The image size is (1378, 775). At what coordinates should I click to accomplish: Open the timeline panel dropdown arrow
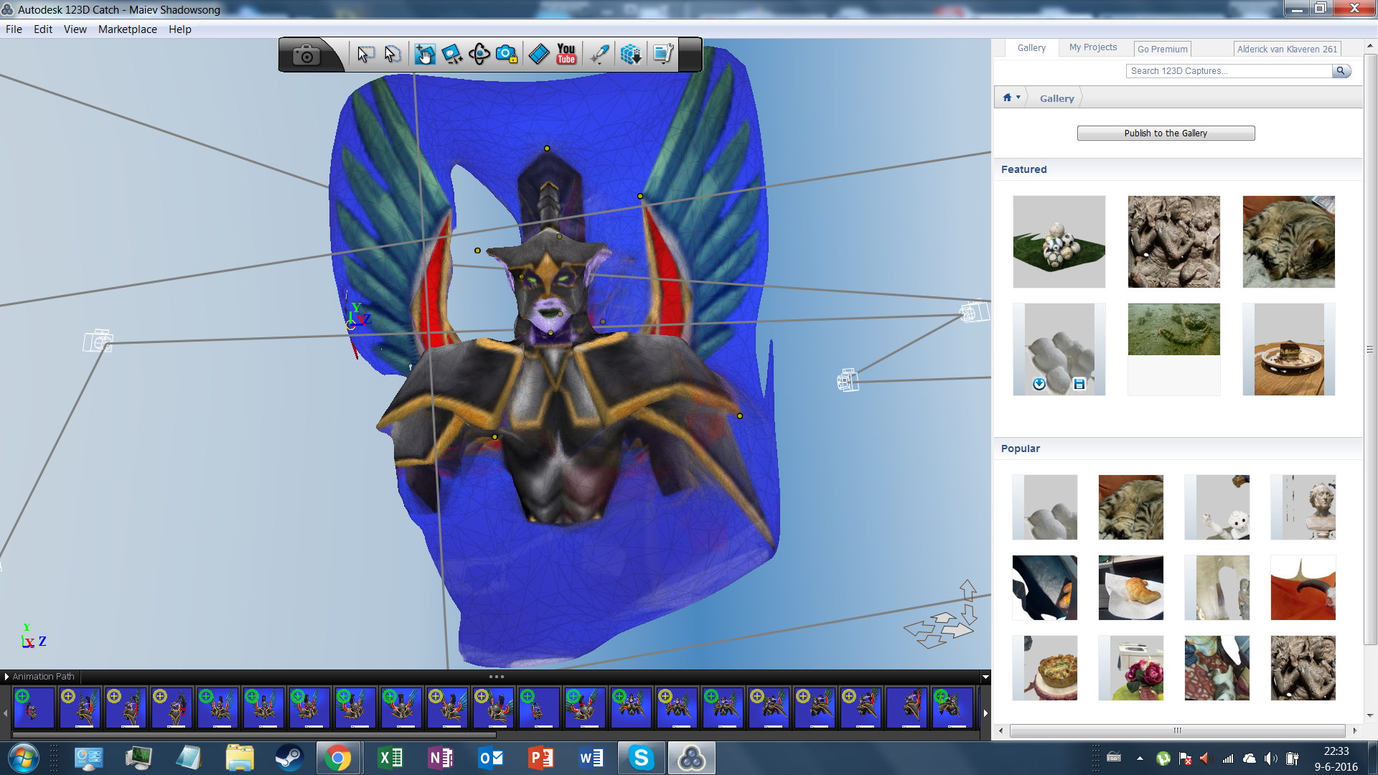pyautogui.click(x=985, y=677)
